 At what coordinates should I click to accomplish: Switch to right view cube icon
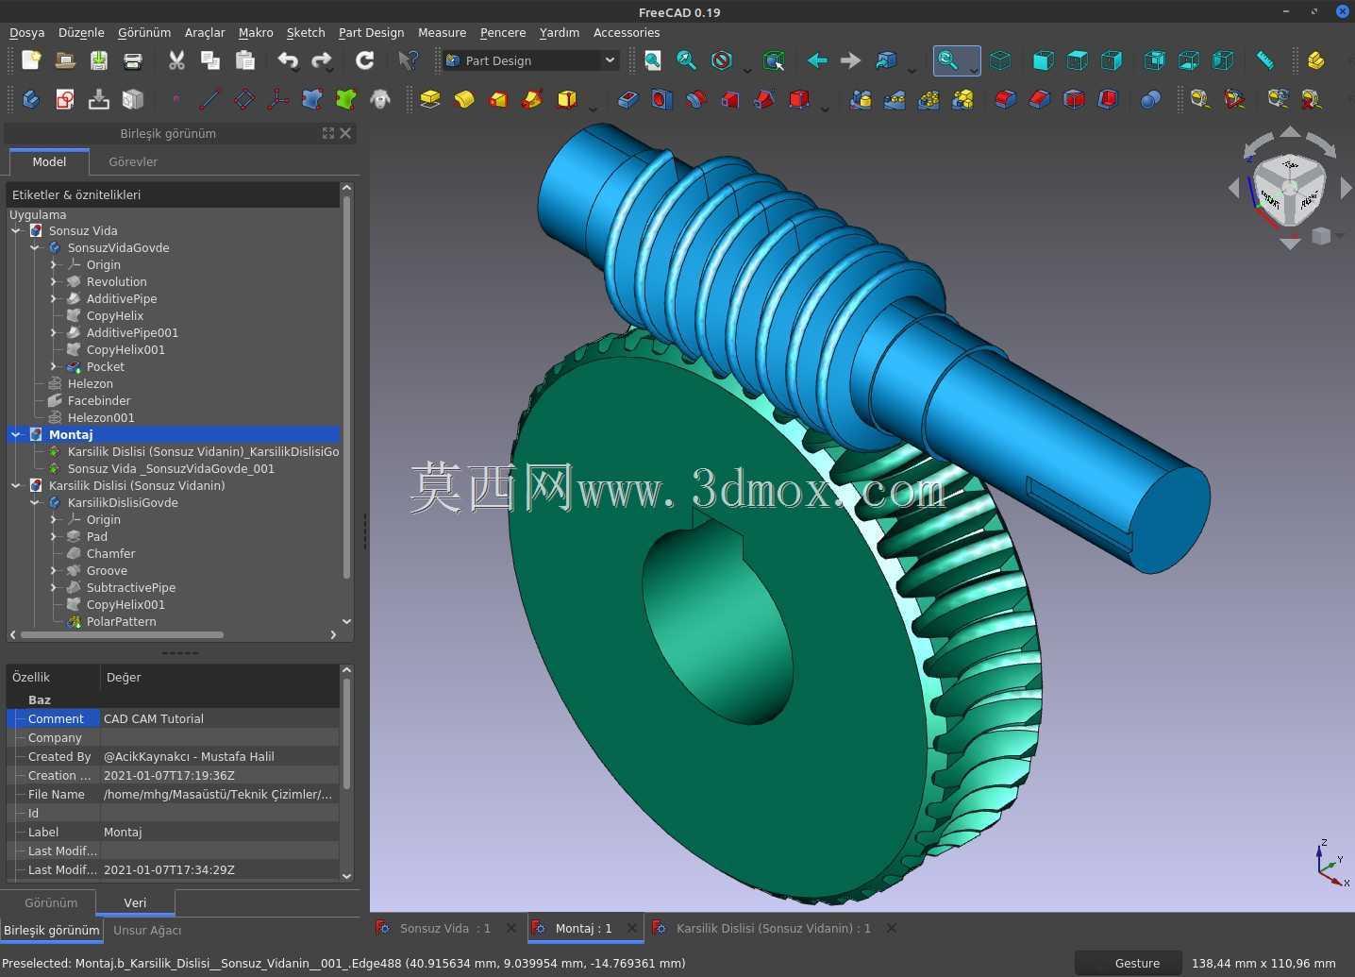(x=1112, y=60)
